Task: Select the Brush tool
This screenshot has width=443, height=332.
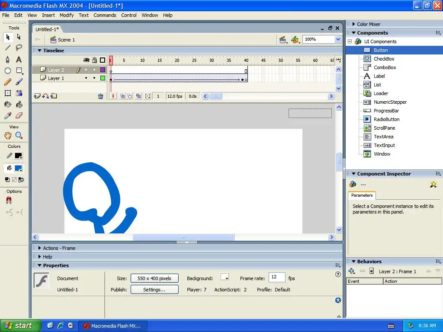Action: click(19, 82)
